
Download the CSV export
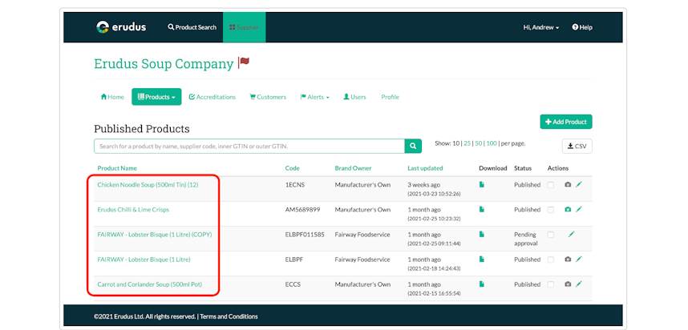(x=577, y=146)
